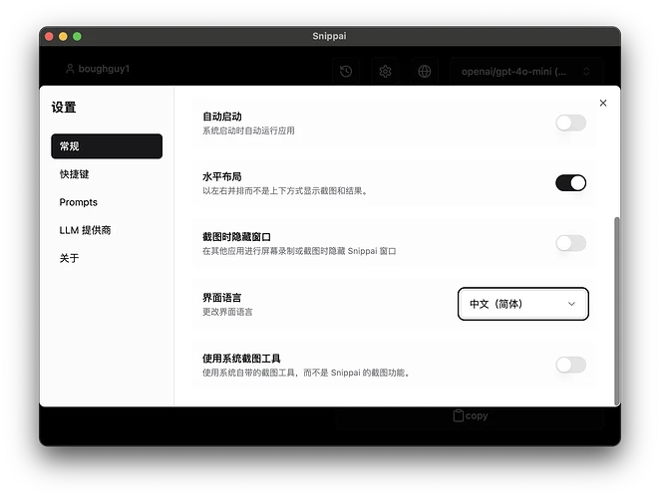
Task: Open the openai/gpt-4o-mini model selector
Action: tap(526, 71)
